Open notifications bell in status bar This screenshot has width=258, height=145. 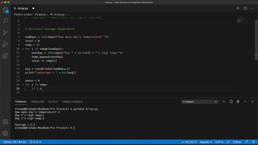tap(253, 142)
